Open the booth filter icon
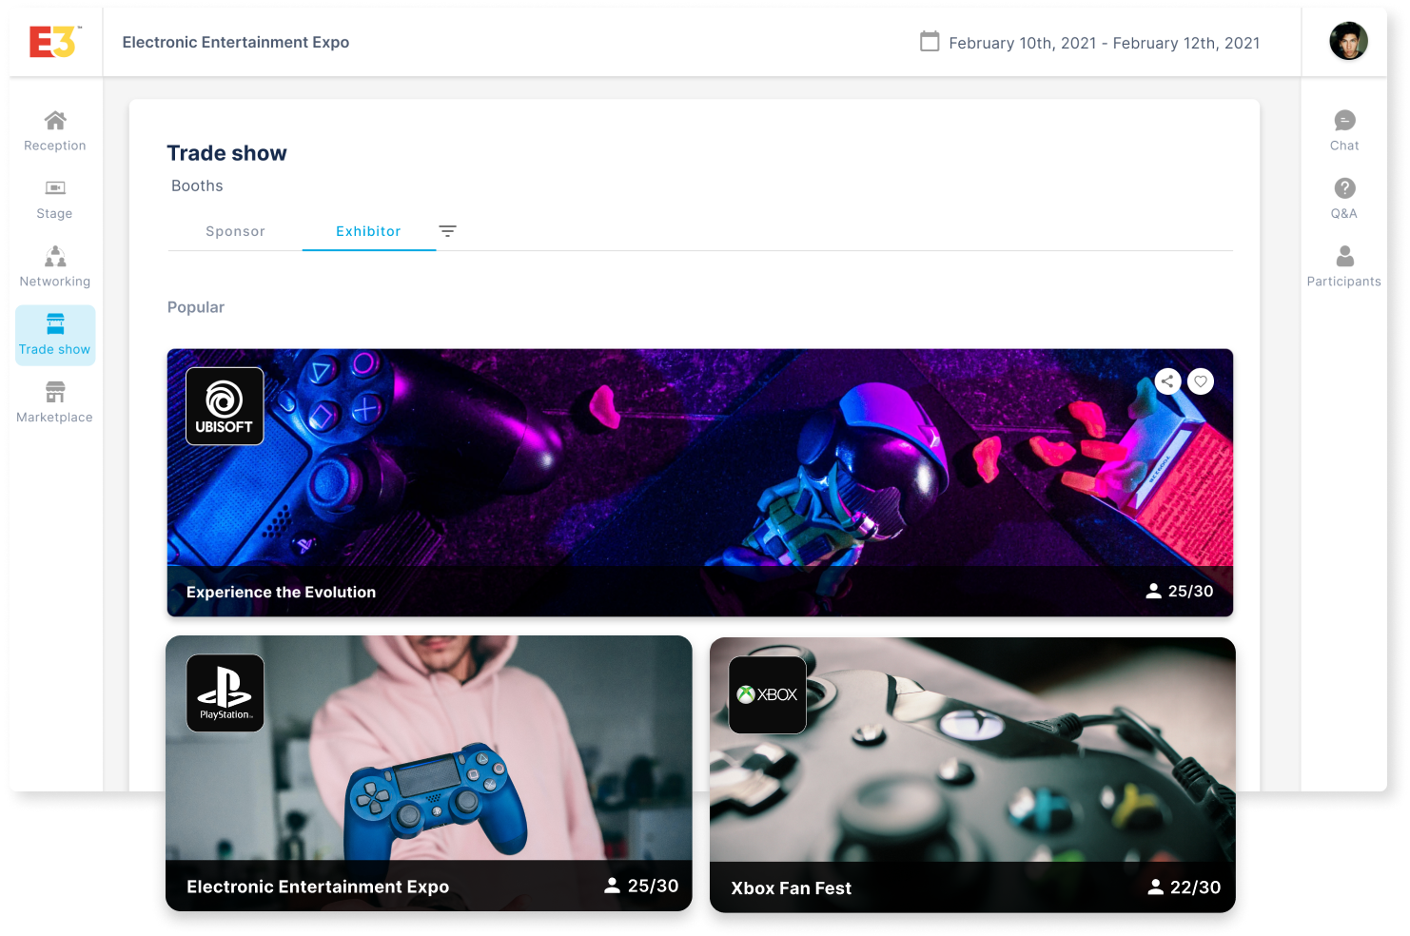 447,231
